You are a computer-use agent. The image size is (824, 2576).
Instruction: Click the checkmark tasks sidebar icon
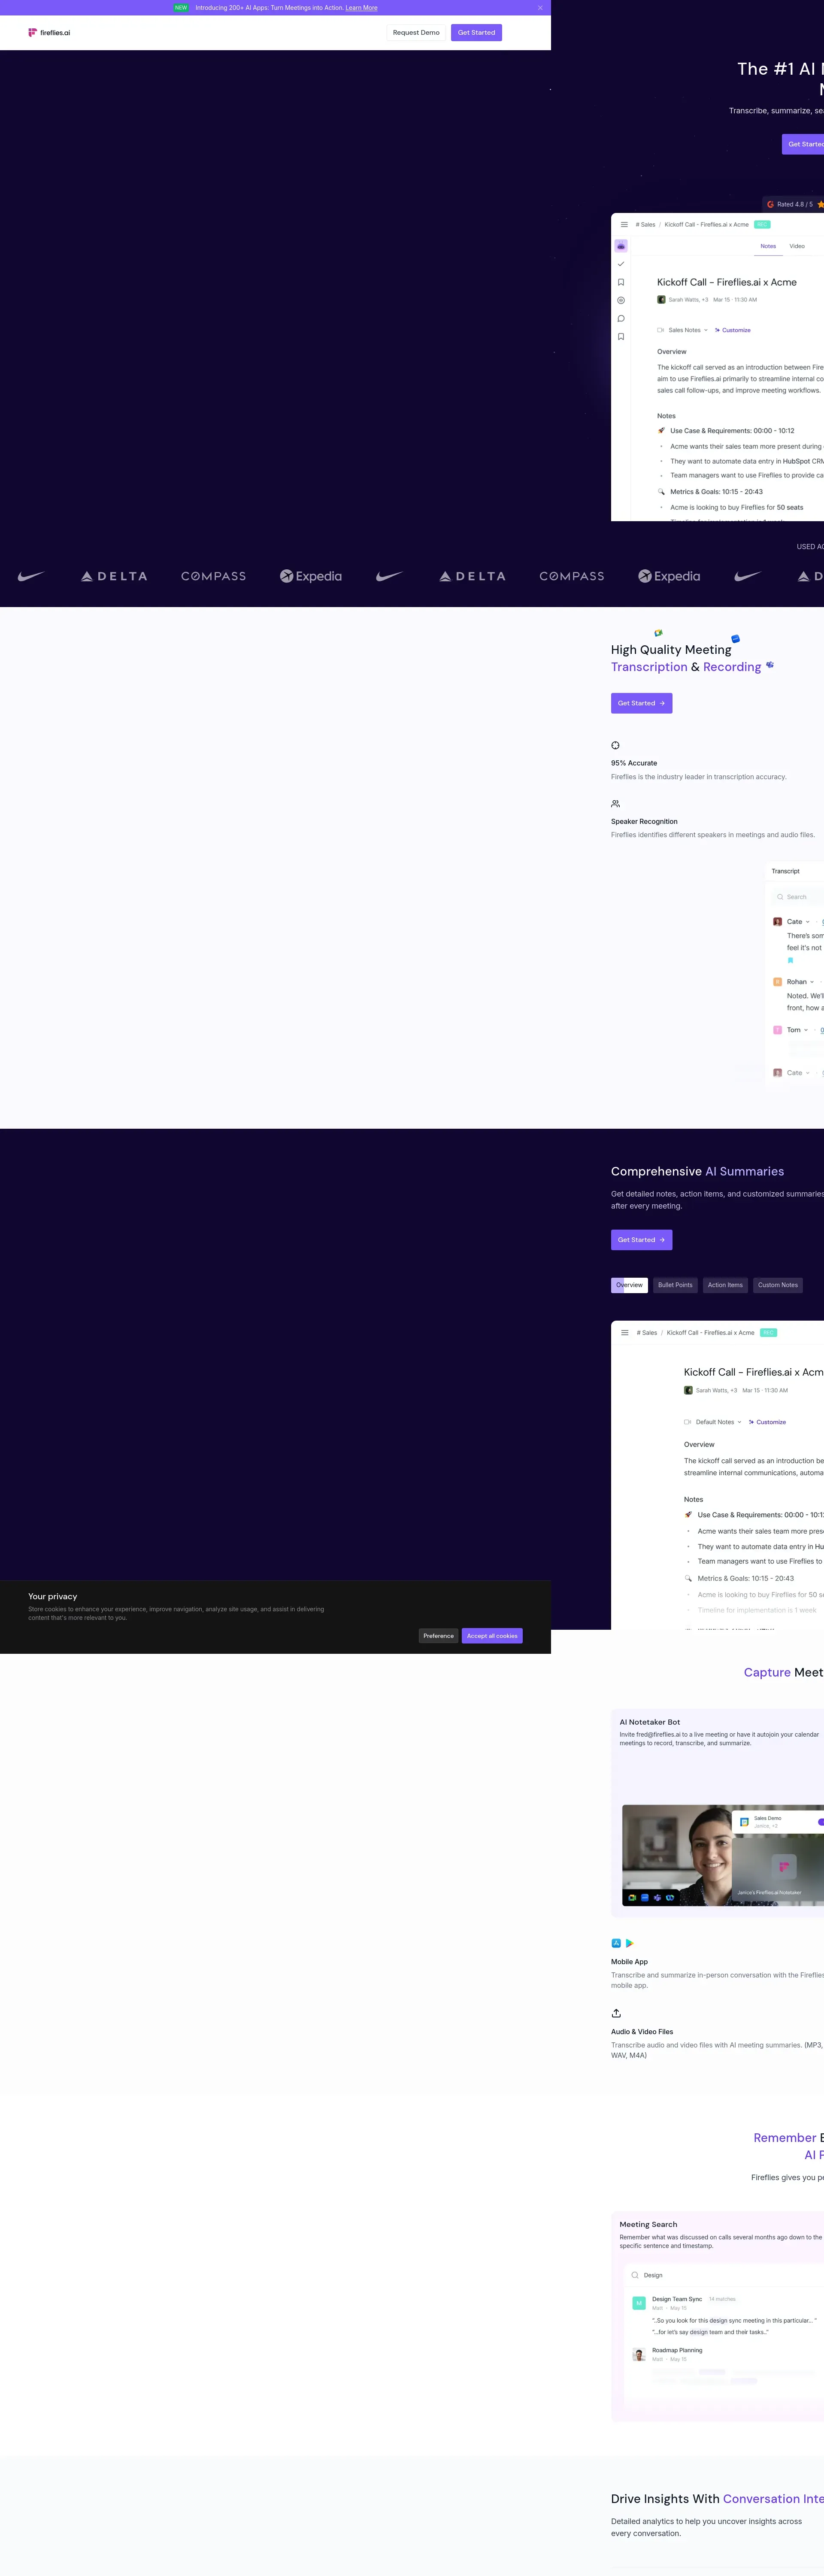tap(621, 264)
